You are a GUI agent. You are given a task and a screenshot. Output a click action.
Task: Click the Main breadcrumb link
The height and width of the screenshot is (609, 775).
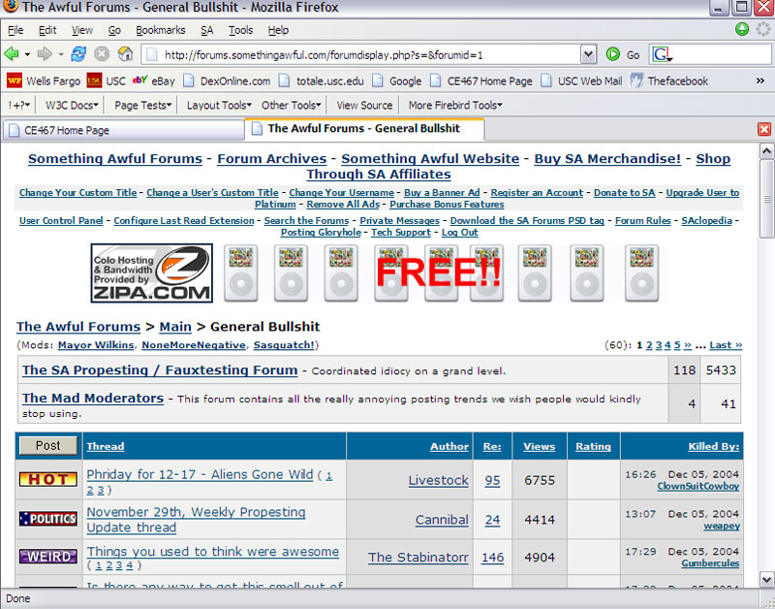pyautogui.click(x=175, y=327)
